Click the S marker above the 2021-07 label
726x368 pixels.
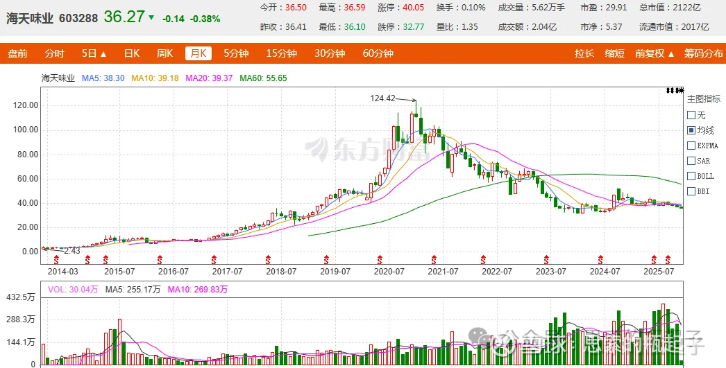[434, 259]
